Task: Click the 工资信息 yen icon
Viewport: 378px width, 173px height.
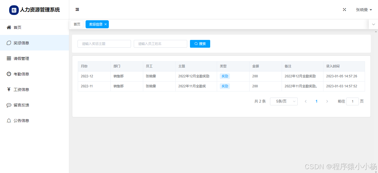Action: coord(9,89)
